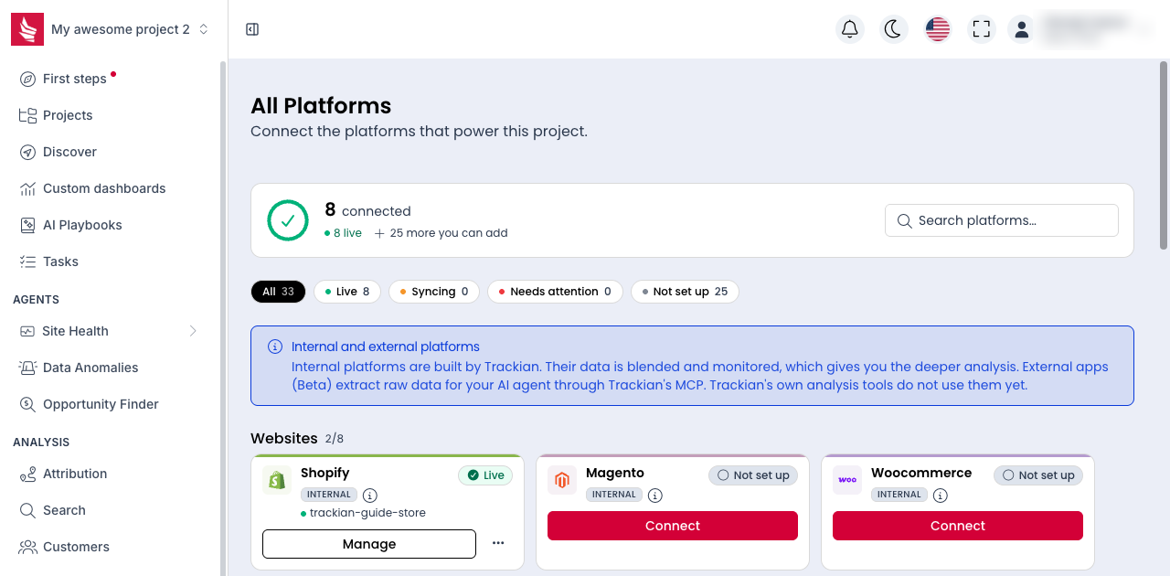Expand Site Health chevron
The height and width of the screenshot is (576, 1170).
pyautogui.click(x=193, y=331)
